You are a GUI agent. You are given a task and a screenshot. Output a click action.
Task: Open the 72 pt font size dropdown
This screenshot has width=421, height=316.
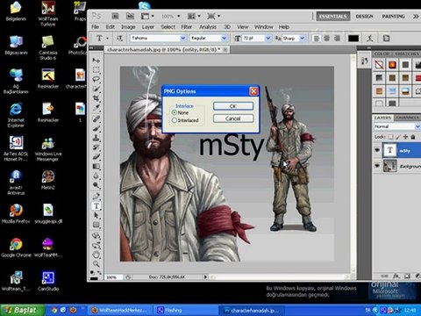tap(268, 39)
